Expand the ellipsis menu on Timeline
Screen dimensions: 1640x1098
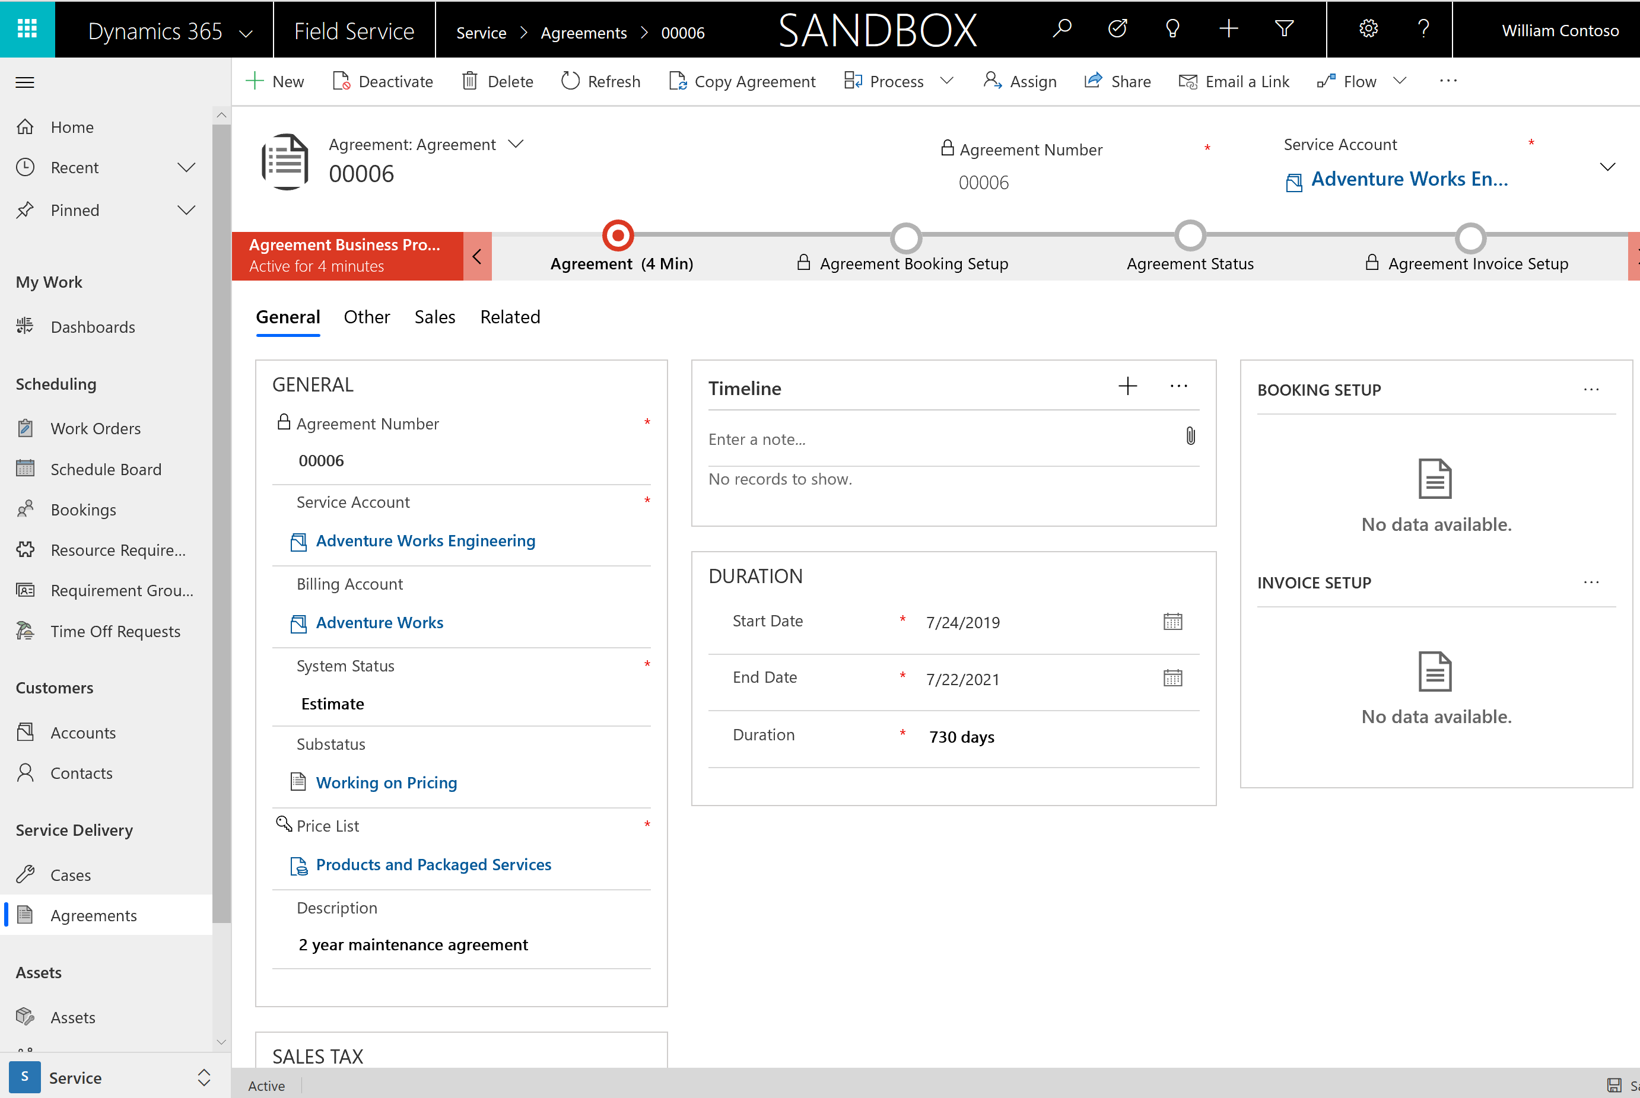point(1178,386)
